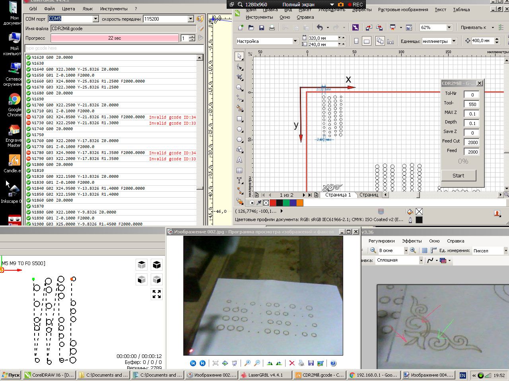Click the Help icon in image viewer
The image size is (509, 381).
[x=333, y=363]
